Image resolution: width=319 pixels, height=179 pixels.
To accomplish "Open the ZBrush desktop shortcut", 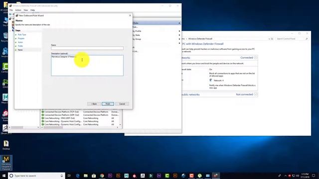I will pyautogui.click(x=5, y=130).
